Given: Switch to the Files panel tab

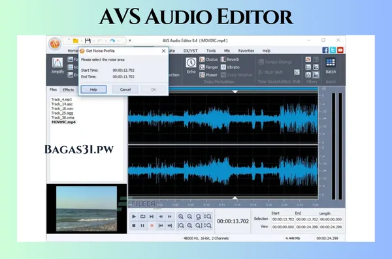Looking at the screenshot, I should click(53, 89).
